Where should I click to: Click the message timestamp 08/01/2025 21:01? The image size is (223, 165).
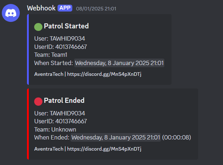coord(96,8)
